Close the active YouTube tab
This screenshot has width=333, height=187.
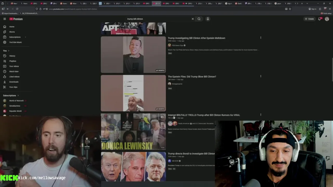(x=159, y=3)
